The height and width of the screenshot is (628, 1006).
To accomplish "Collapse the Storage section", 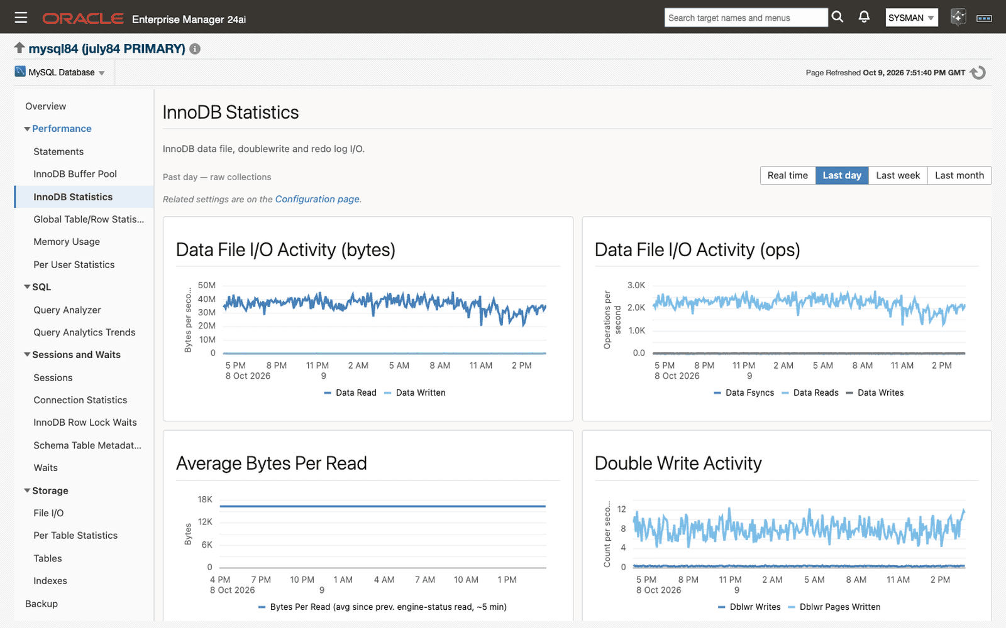I will [28, 490].
